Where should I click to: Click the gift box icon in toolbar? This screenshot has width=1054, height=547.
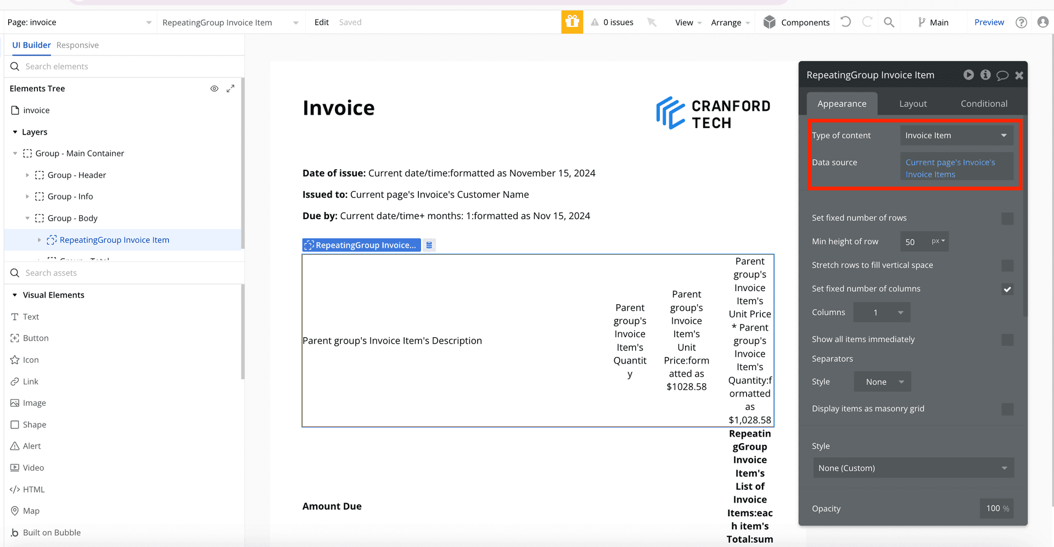572,22
